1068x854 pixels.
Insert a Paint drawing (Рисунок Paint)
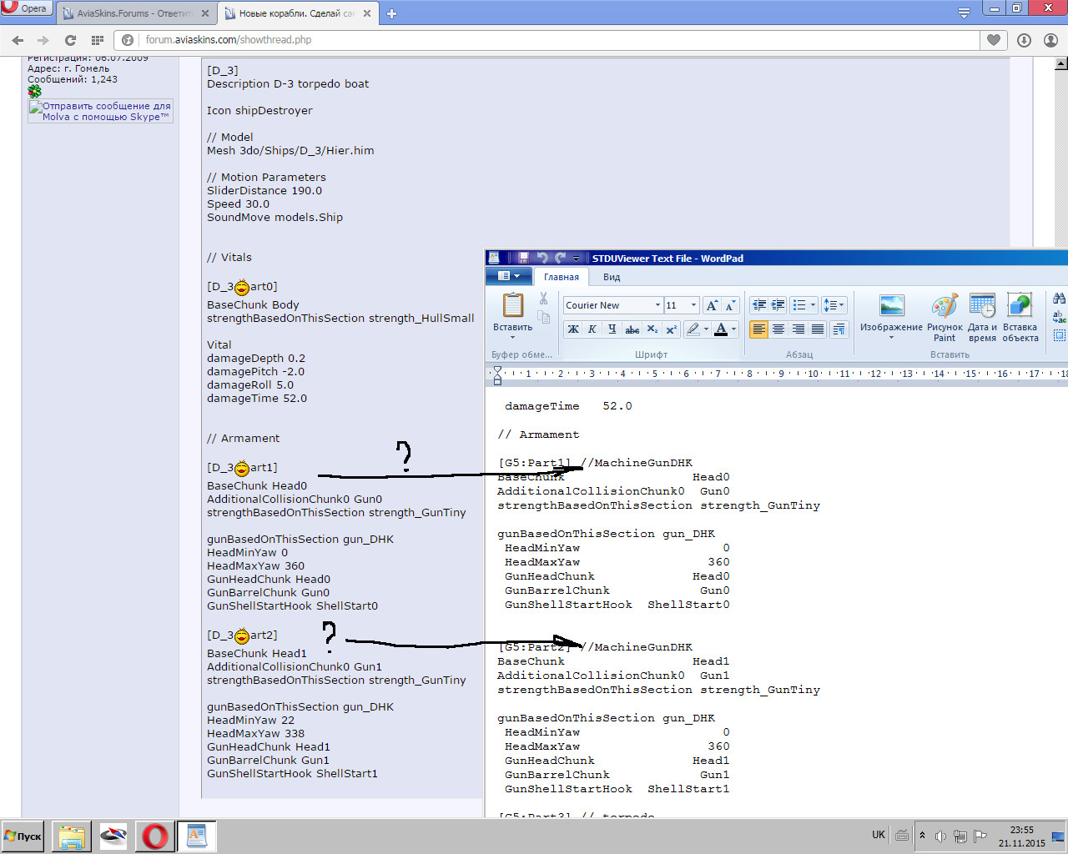click(x=945, y=317)
